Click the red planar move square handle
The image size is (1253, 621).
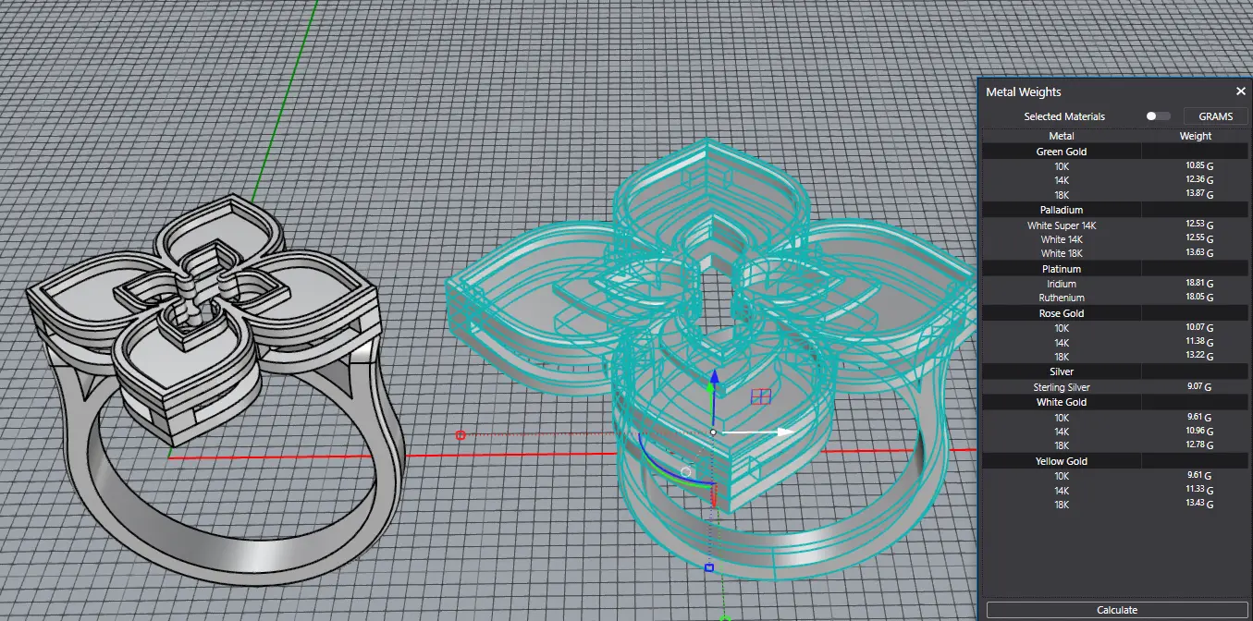point(761,396)
